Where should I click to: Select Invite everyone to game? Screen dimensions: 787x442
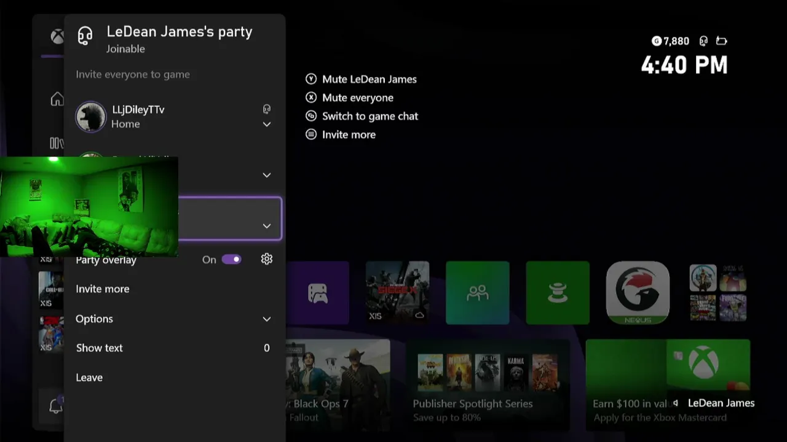pos(133,74)
